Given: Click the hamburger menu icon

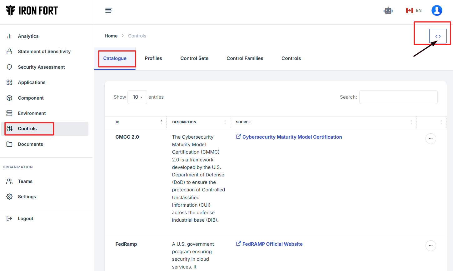Looking at the screenshot, I should click(x=109, y=10).
